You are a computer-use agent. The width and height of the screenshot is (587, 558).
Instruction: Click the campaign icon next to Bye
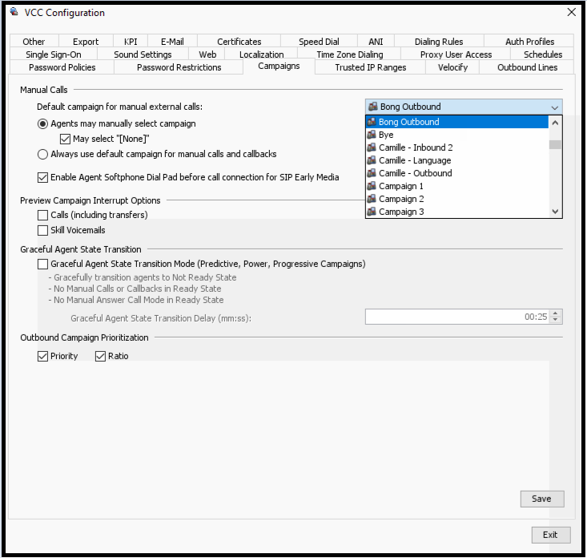372,135
